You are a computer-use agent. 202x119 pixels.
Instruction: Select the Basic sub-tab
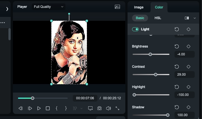click(140, 18)
